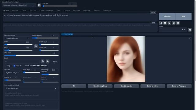Click the Clip skip slider

60,6
